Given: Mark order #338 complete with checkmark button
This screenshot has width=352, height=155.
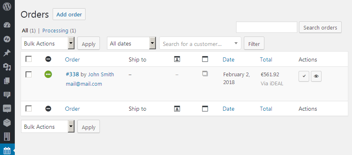Looking at the screenshot, I should click(304, 76).
